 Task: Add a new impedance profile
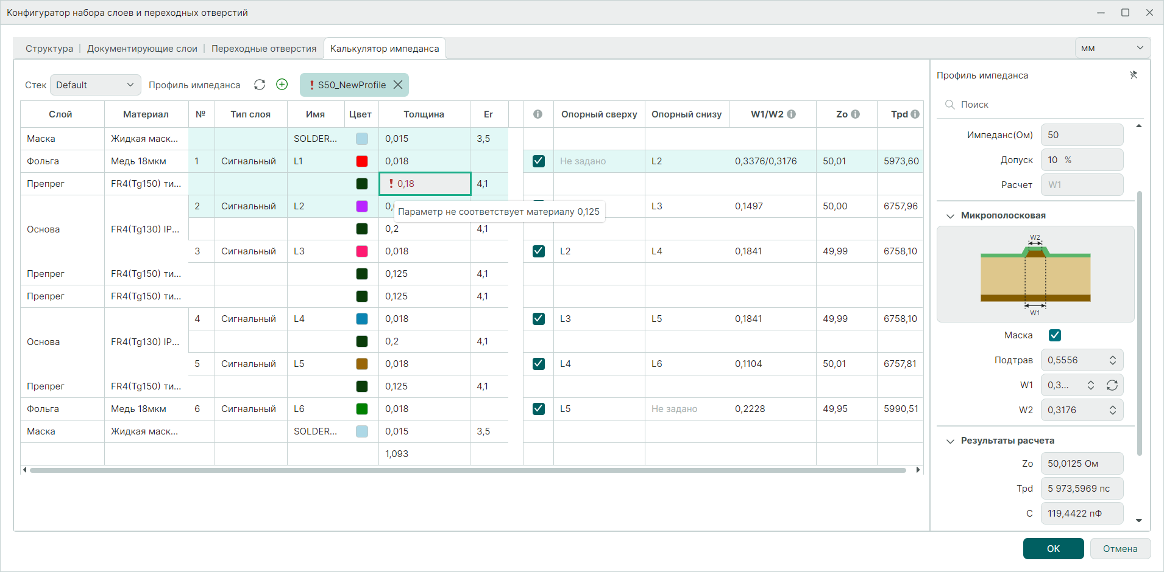(282, 85)
